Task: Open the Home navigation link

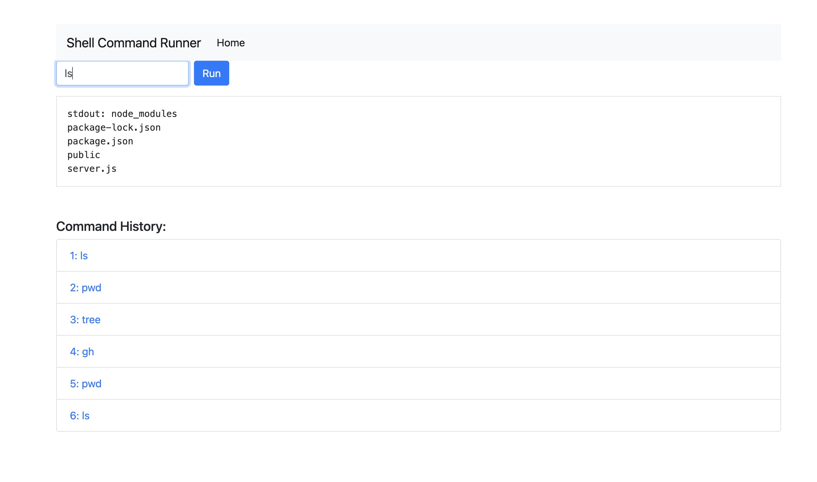Action: click(231, 43)
